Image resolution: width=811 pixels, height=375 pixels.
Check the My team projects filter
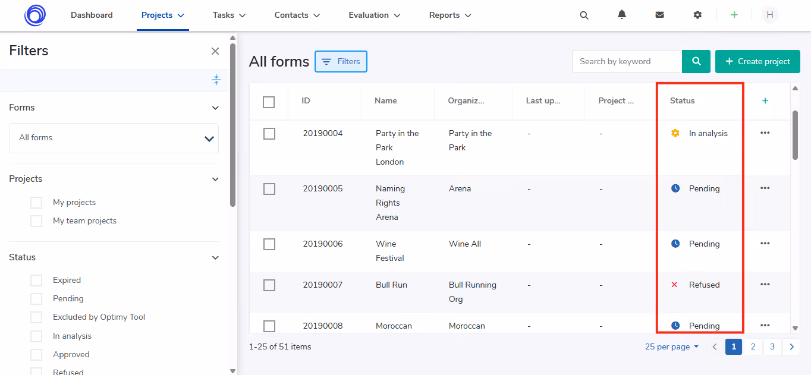pos(36,221)
